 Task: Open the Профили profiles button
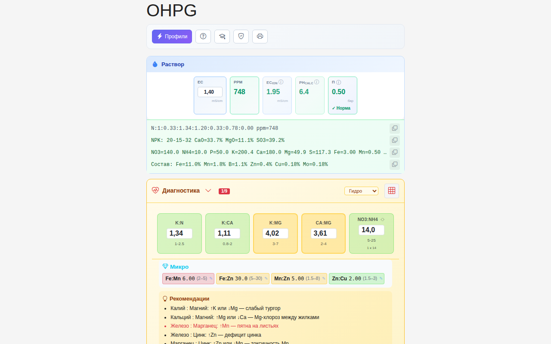[172, 37]
